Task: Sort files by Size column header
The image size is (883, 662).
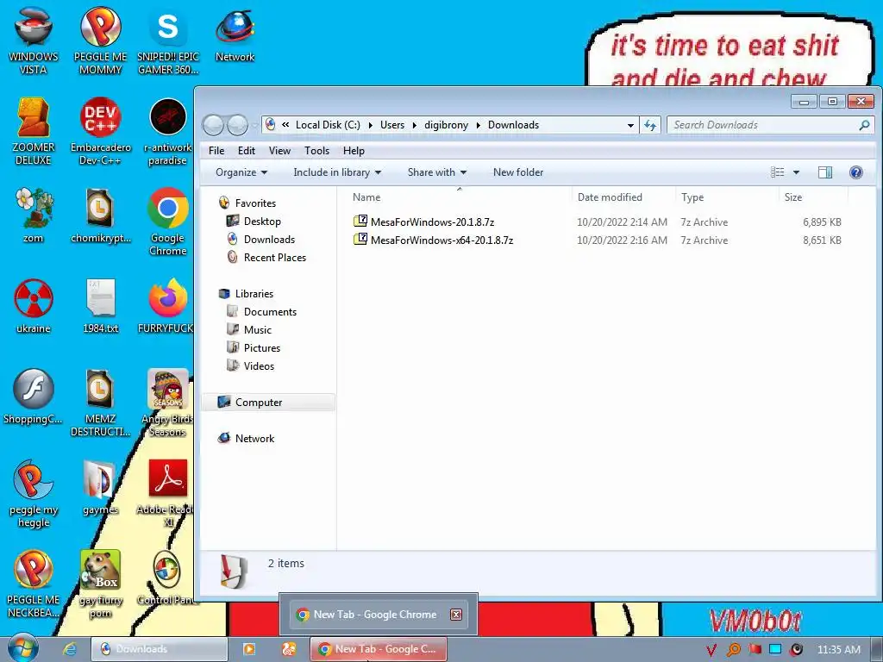Action: pos(813,197)
